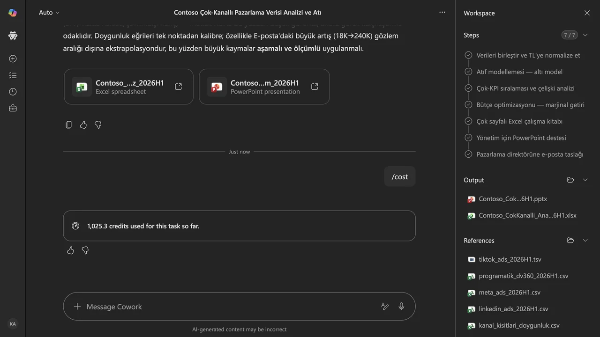600x337 pixels.
Task: Open the conversation more options menu
Action: pyautogui.click(x=442, y=13)
